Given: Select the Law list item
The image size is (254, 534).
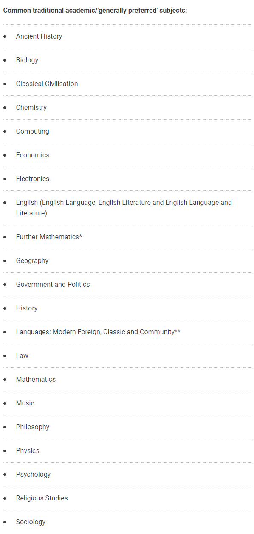Looking at the screenshot, I should [22, 356].
